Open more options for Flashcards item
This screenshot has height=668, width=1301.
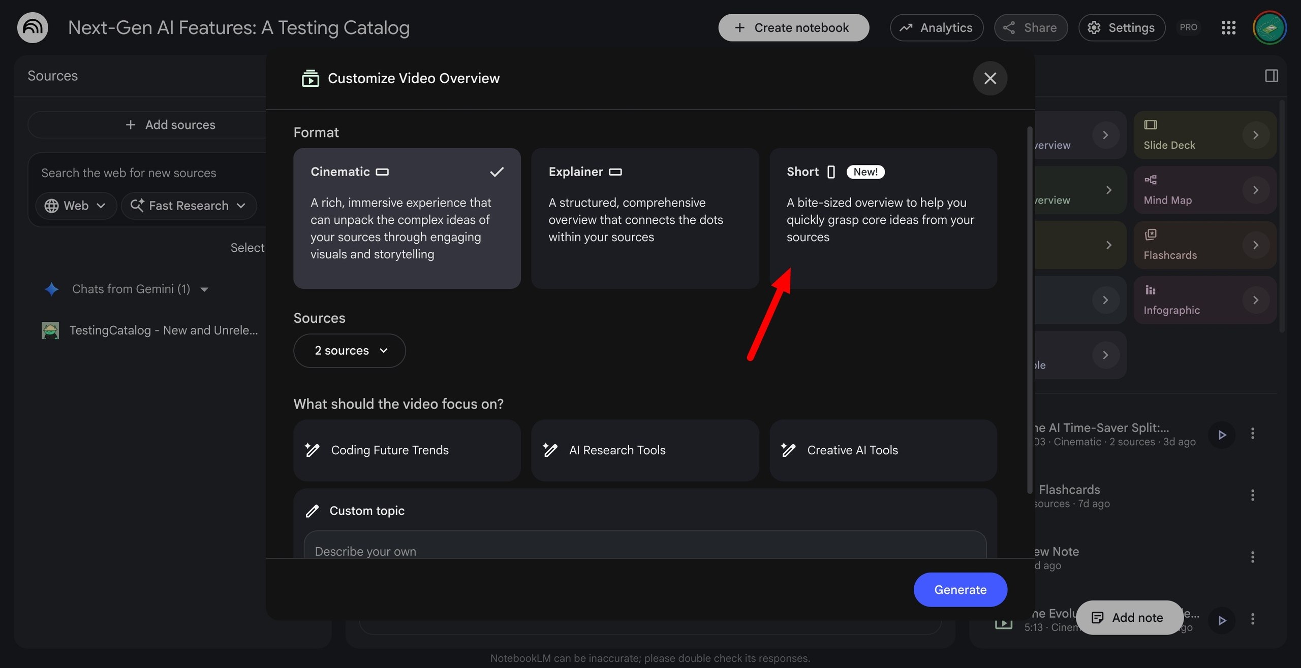click(1253, 495)
